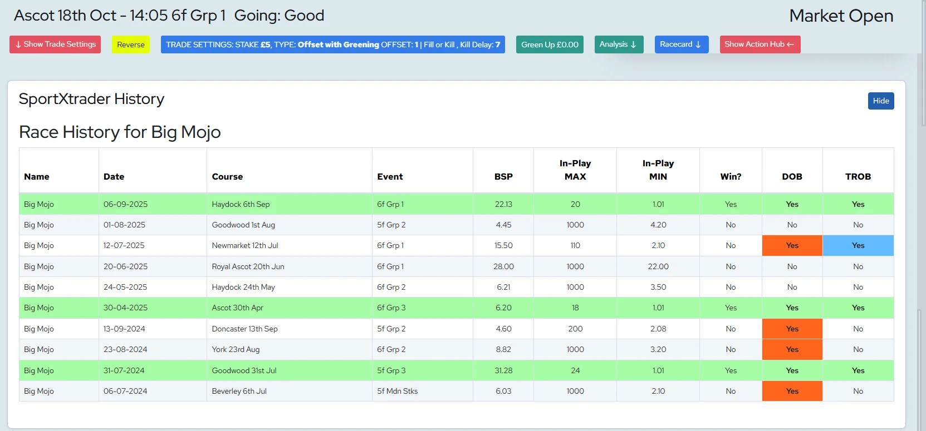The width and height of the screenshot is (926, 431).
Task: Expand Show Trade Settings panel
Action: click(x=55, y=44)
